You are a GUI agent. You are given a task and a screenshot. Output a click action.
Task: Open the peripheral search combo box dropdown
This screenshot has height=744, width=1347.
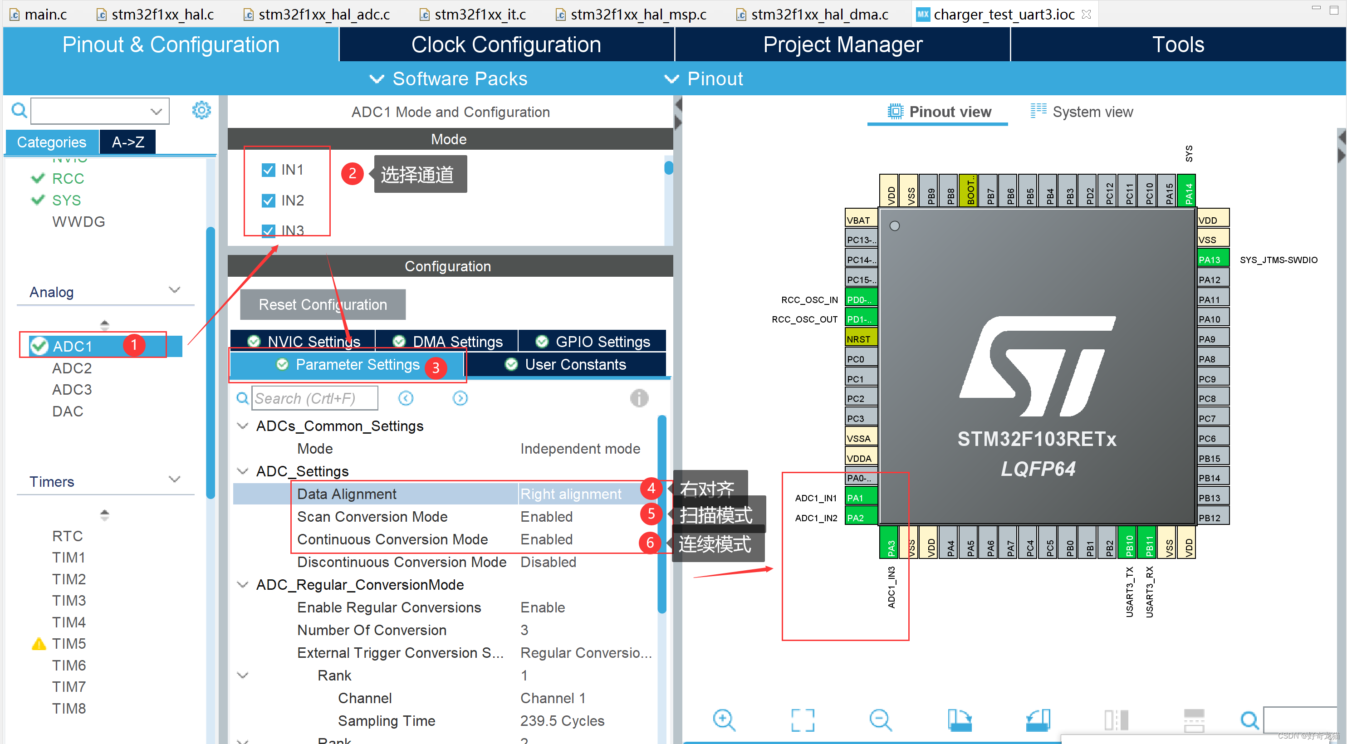(x=156, y=111)
